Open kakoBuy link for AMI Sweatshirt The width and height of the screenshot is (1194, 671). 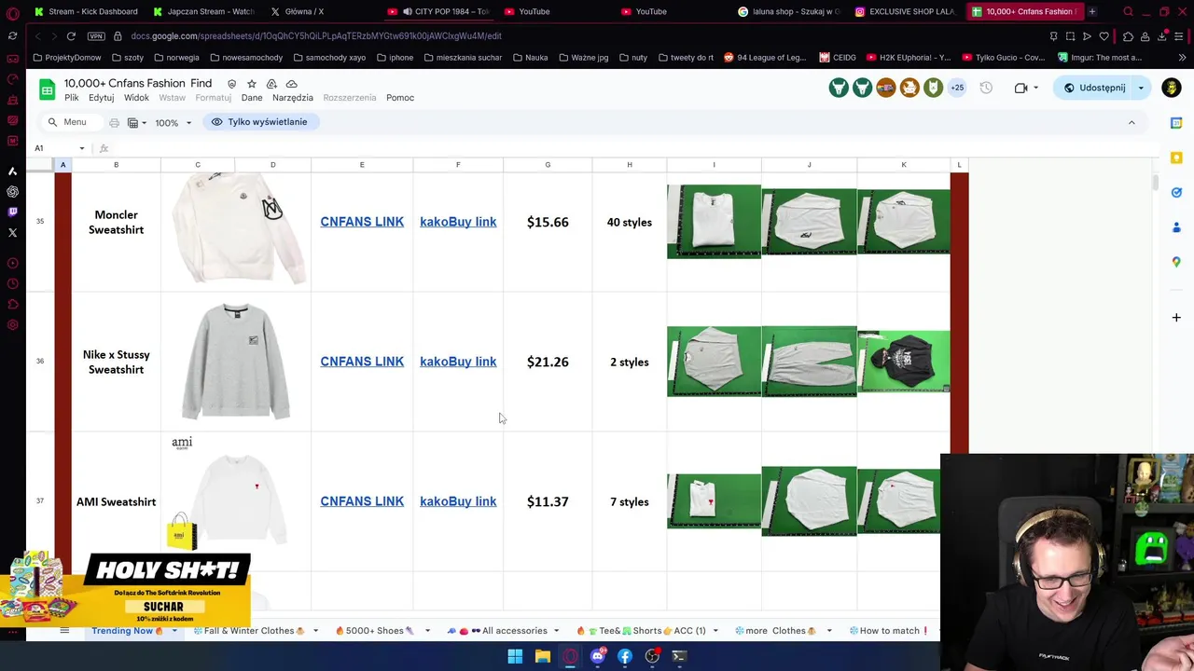458,501
